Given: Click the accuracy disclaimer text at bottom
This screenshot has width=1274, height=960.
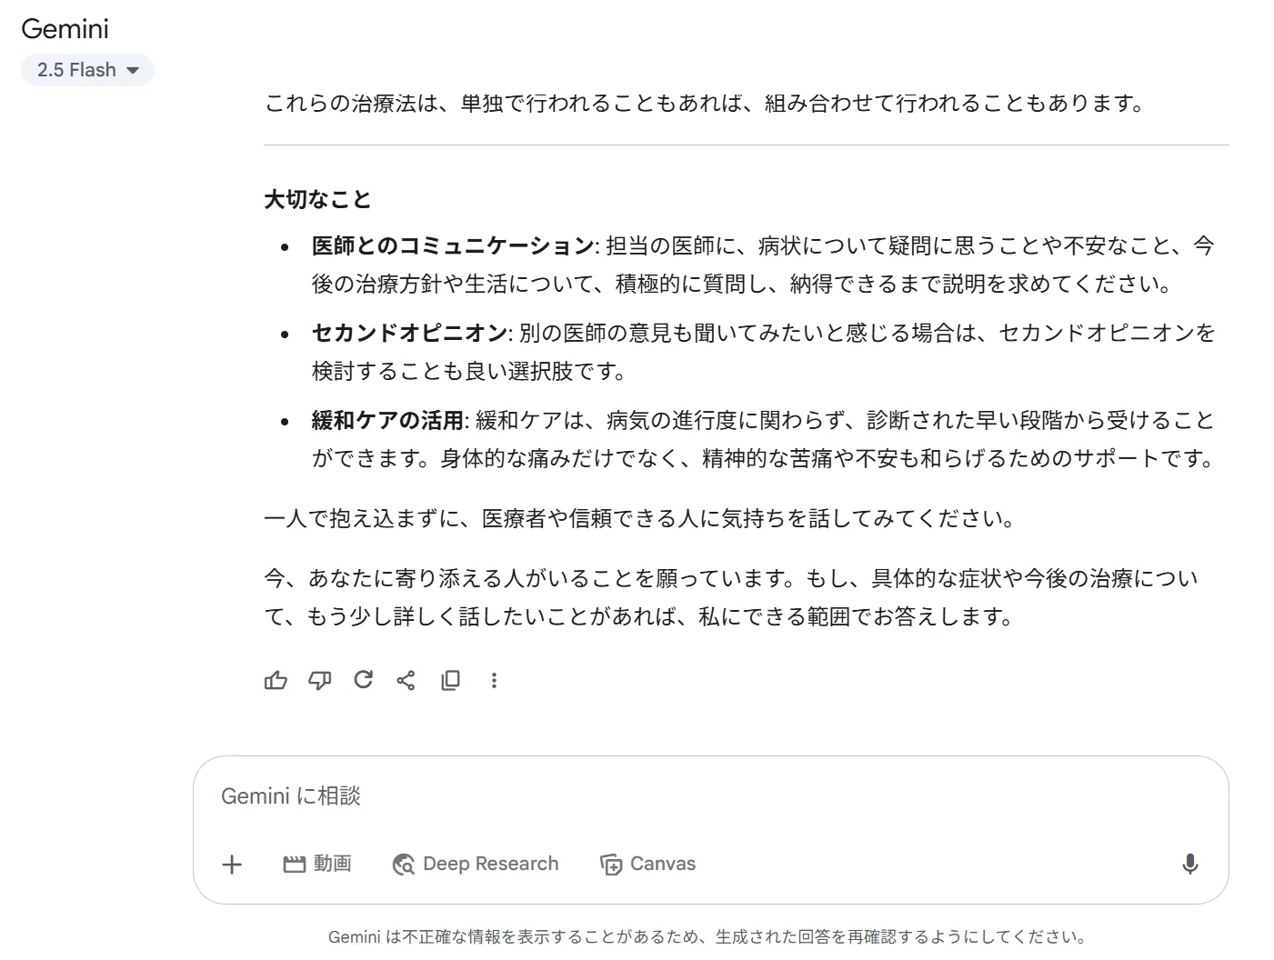Looking at the screenshot, I should [707, 935].
